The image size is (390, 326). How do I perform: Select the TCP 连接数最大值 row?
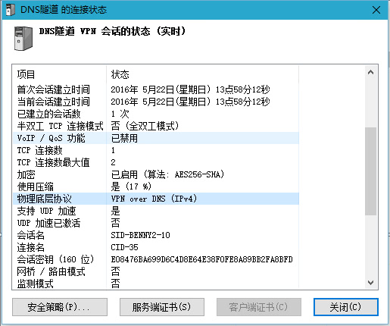click(156, 162)
